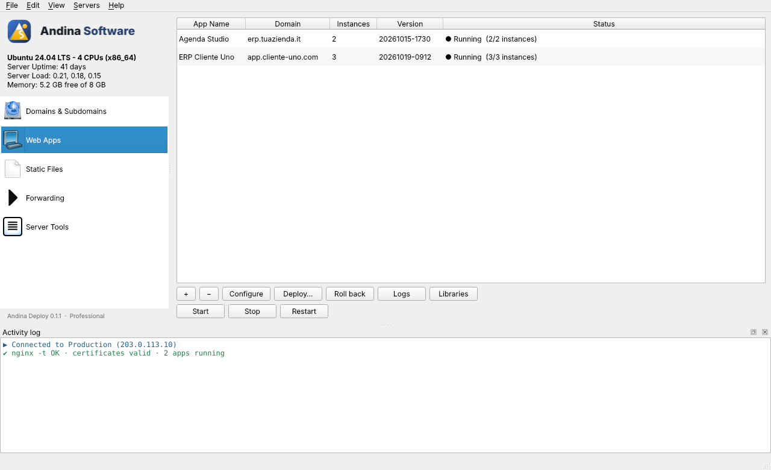Select the ERP Cliente Uno app row
Screen dimensions: 771x470
coord(471,57)
